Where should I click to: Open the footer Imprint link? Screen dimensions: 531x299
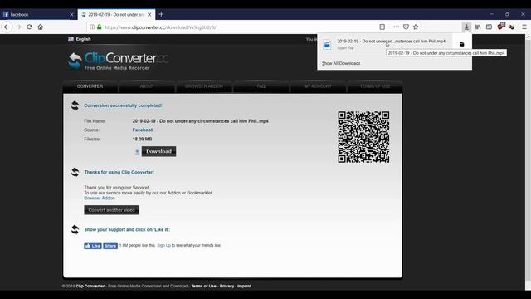(x=244, y=286)
